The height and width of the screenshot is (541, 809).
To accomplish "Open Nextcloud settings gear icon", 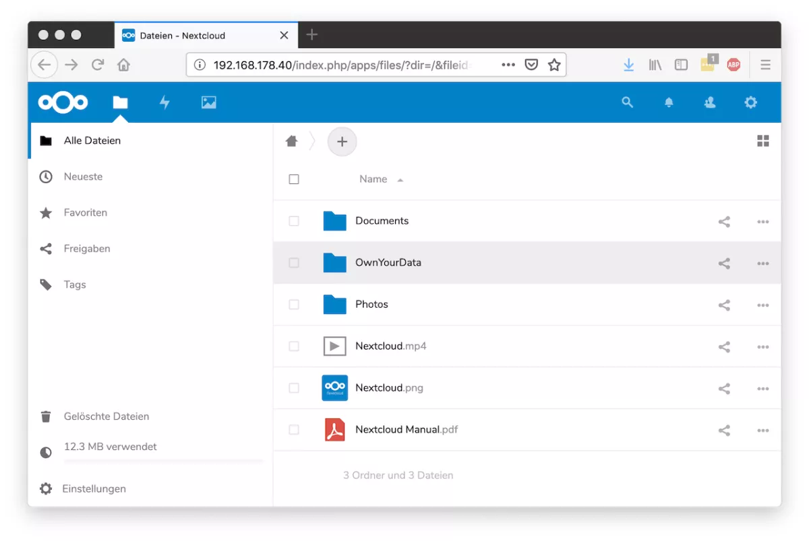I will (x=750, y=102).
